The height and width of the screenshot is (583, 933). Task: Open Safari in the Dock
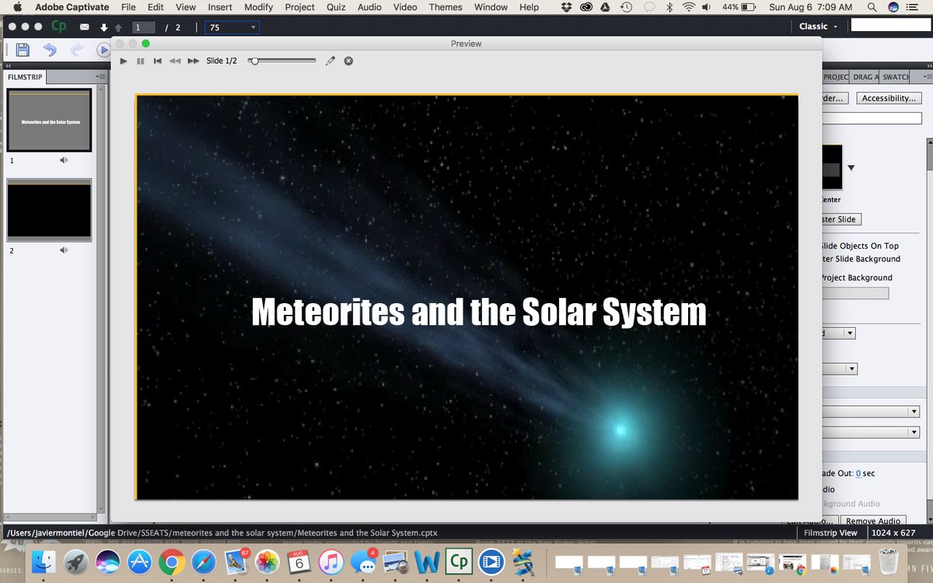point(204,560)
